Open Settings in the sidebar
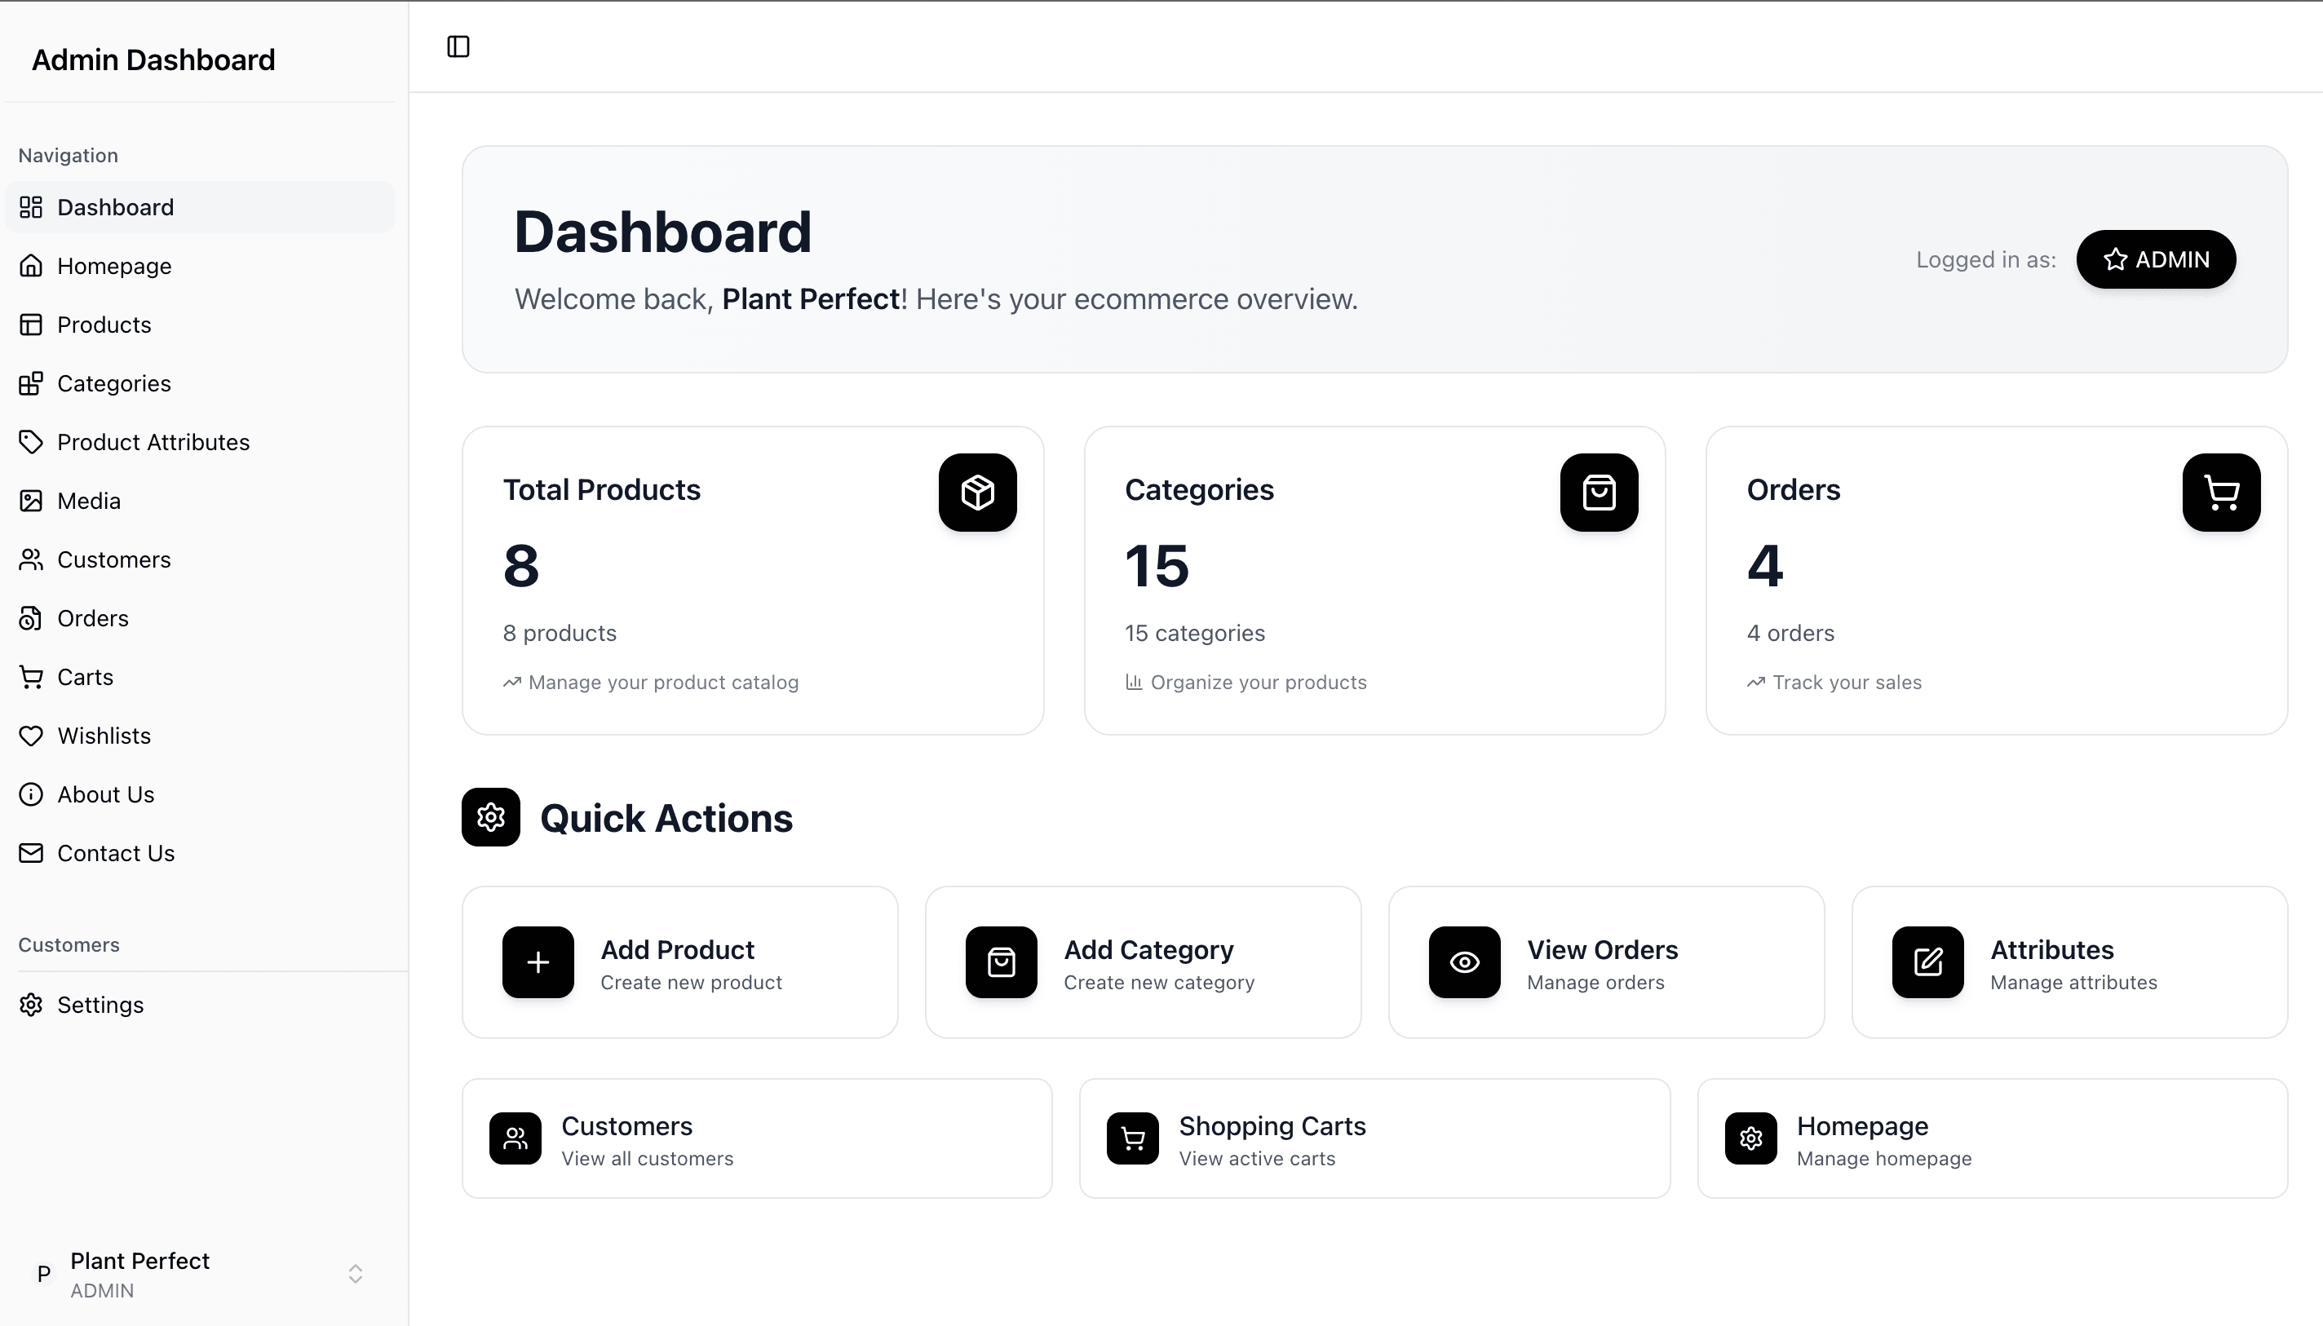Screen dimensions: 2323x1326 [201, 1005]
